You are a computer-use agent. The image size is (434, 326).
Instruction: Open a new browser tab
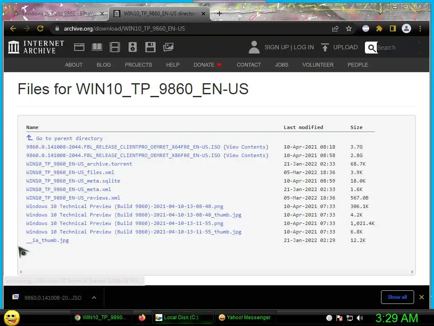[219, 13]
